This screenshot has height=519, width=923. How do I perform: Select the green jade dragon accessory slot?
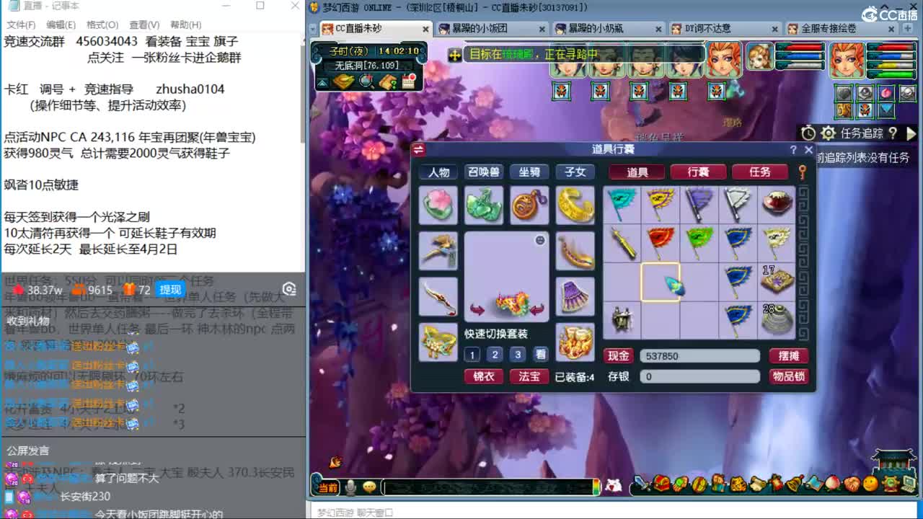point(484,205)
